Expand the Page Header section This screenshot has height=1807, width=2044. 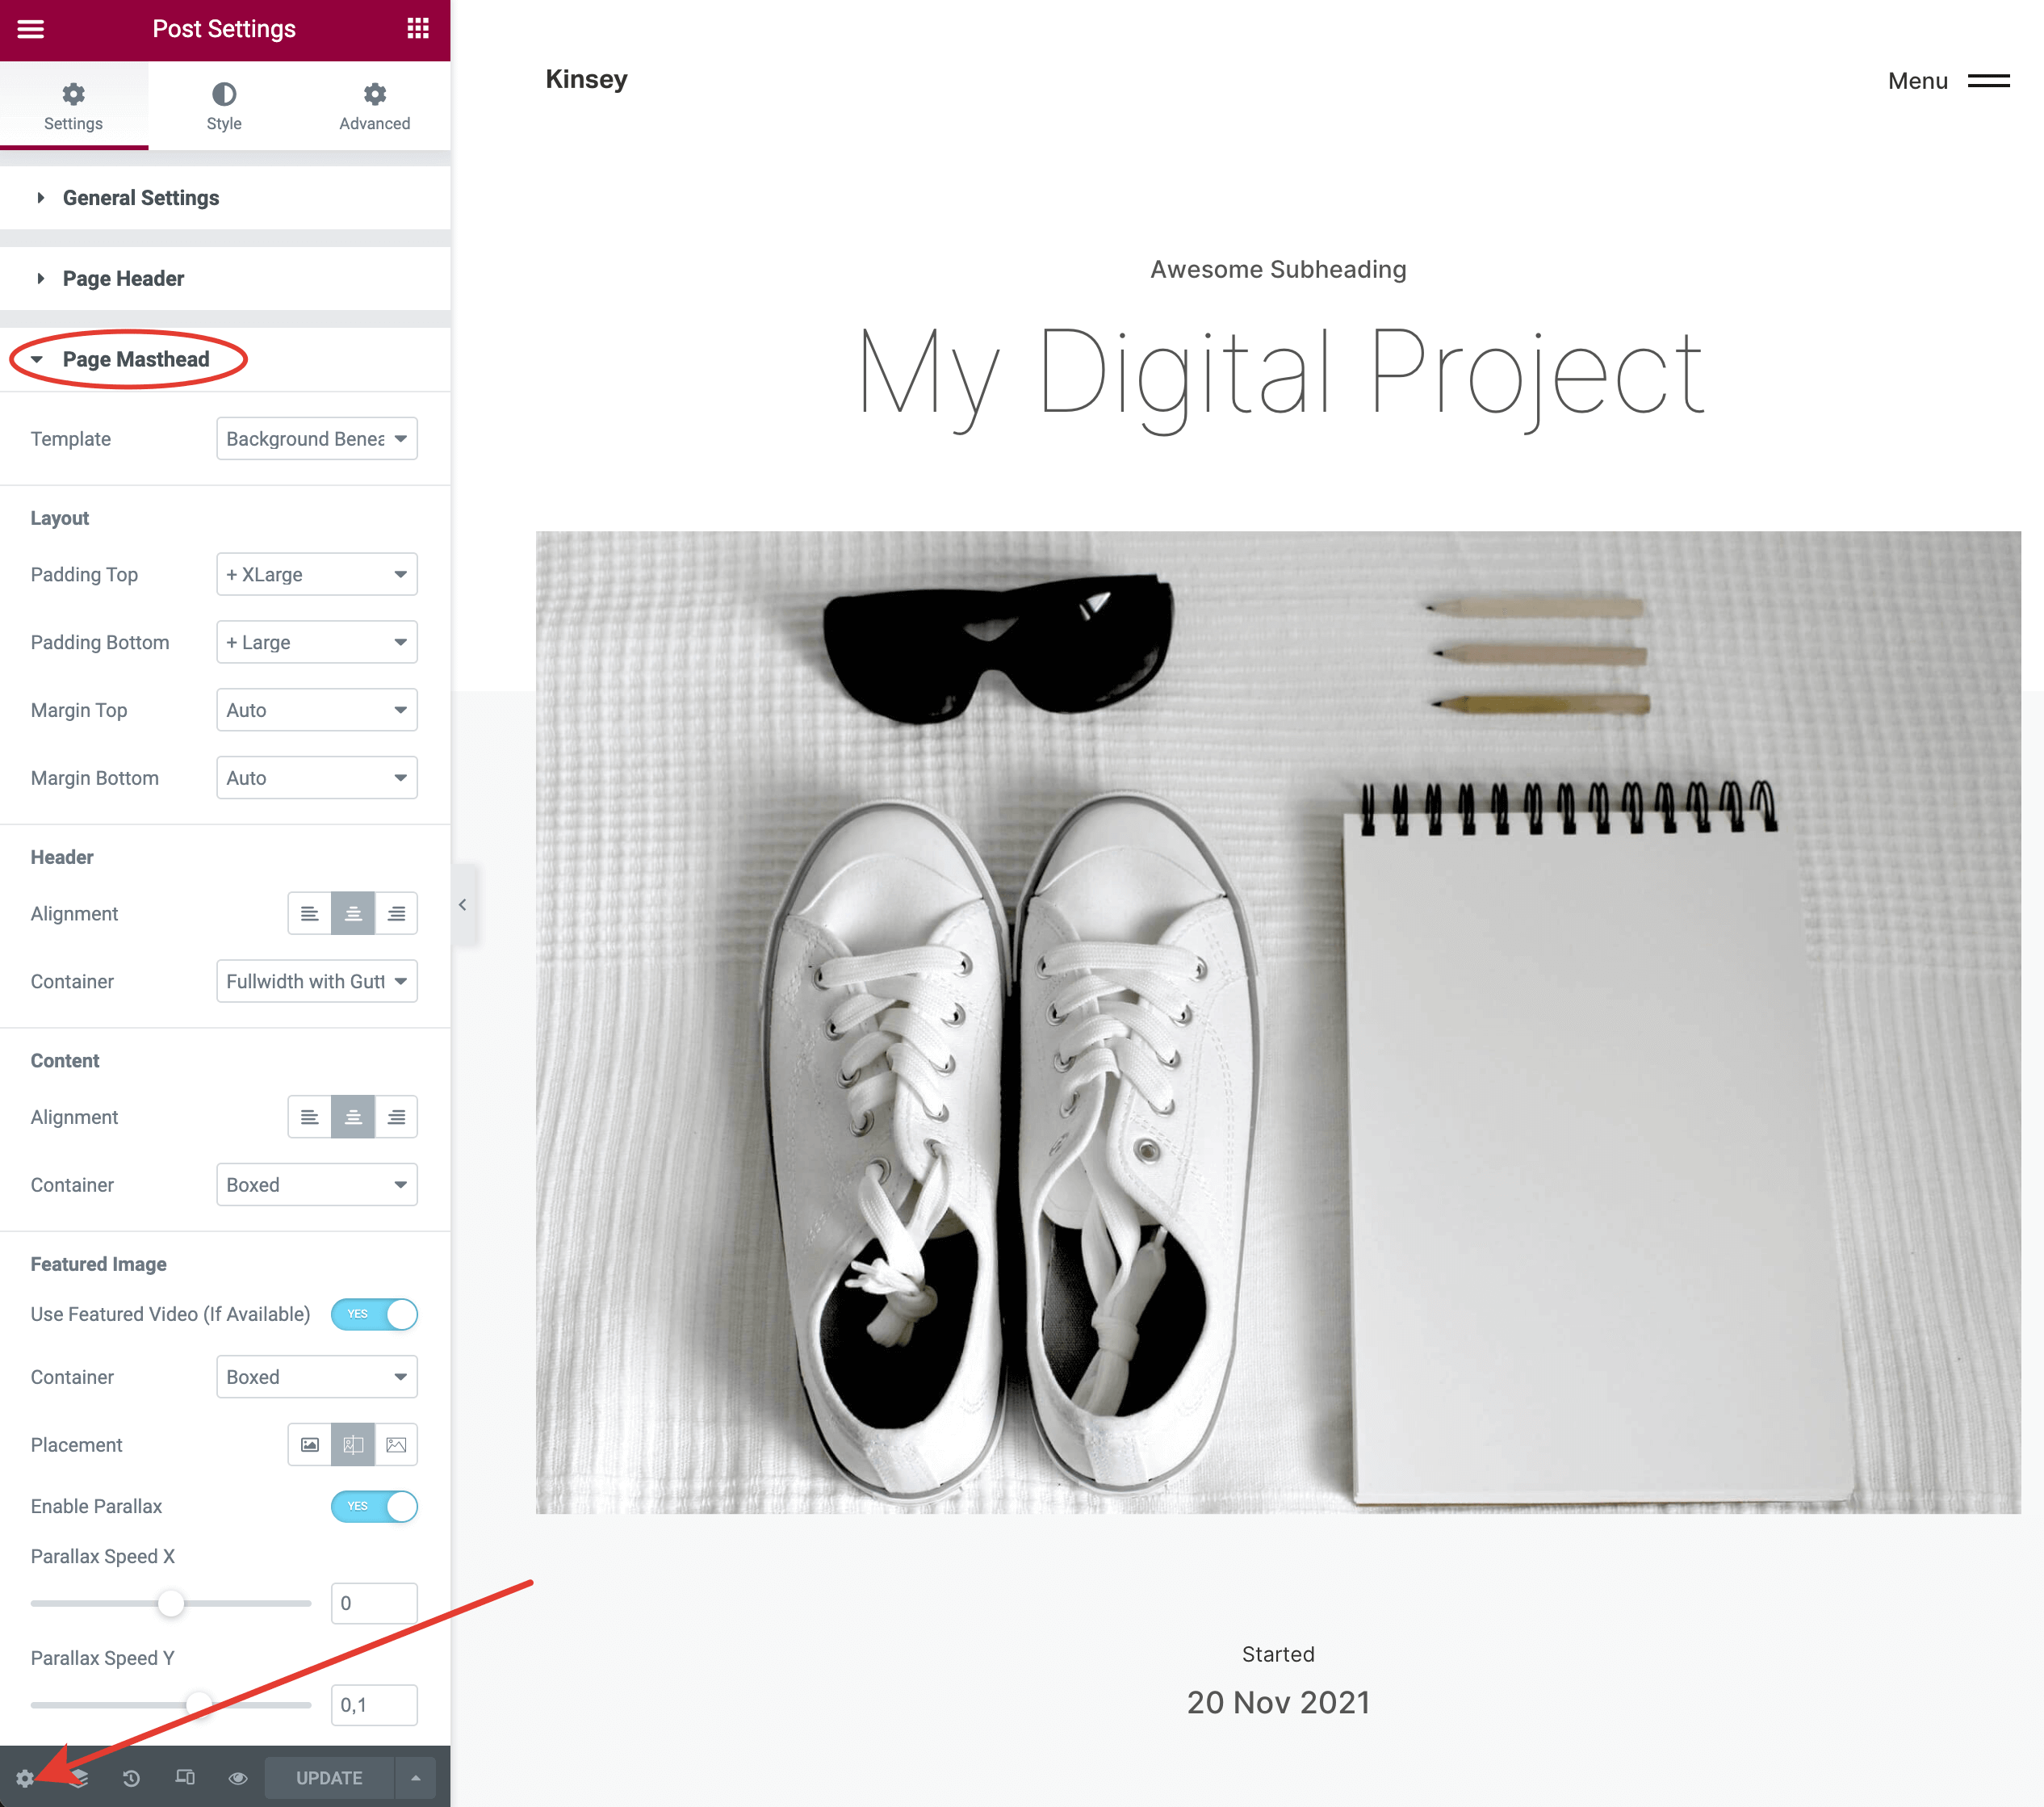point(123,279)
